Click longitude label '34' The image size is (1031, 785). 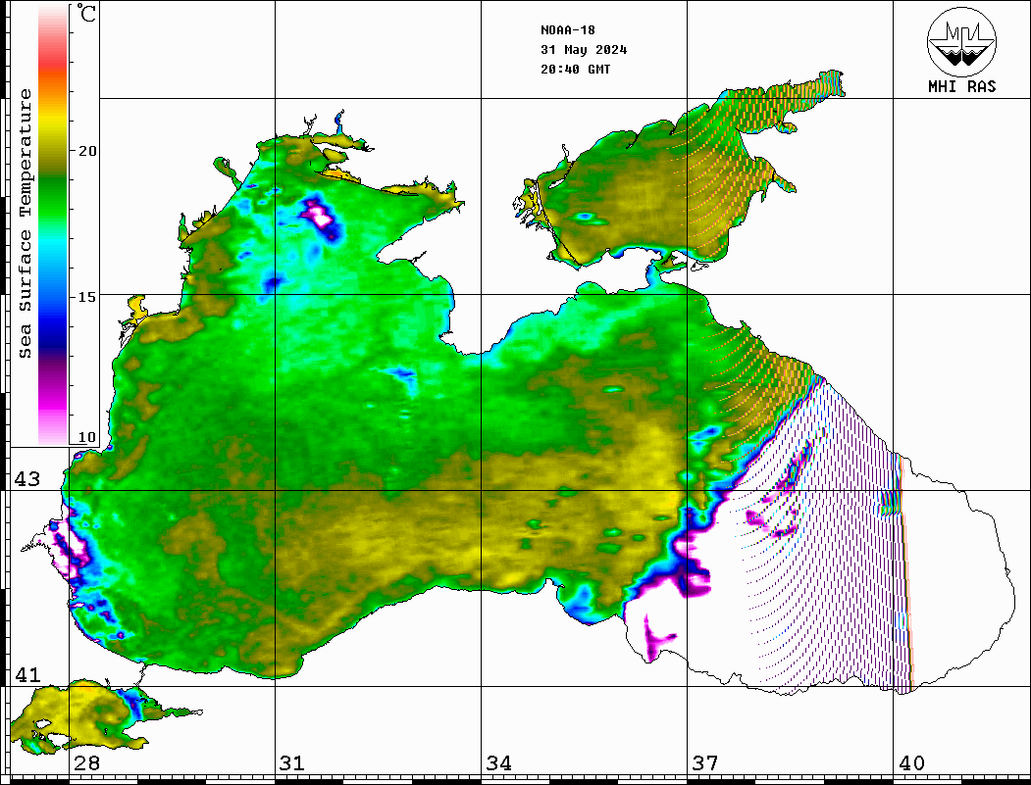pos(499,763)
